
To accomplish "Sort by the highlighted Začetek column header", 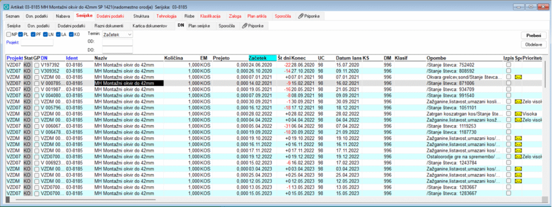I will click(263, 58).
